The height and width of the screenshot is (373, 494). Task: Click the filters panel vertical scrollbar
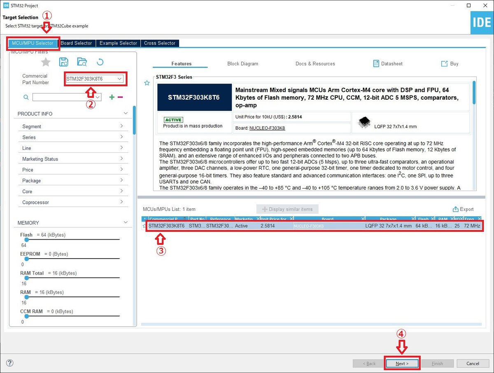click(135, 120)
